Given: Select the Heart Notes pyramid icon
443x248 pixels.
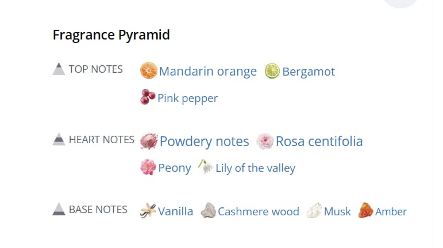Looking at the screenshot, I should (59, 139).
